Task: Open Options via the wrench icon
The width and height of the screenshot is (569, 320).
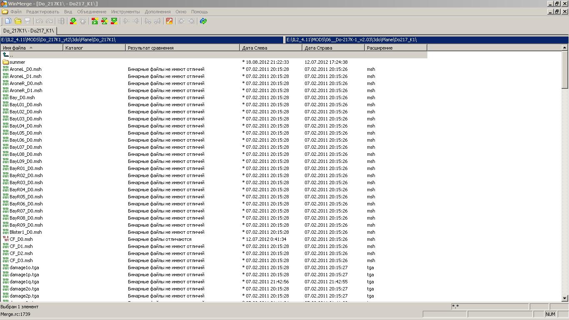Action: (x=169, y=21)
